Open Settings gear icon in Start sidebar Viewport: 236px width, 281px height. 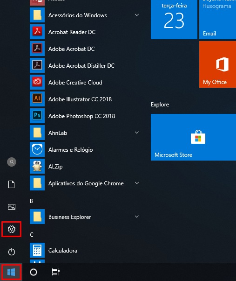(x=12, y=229)
